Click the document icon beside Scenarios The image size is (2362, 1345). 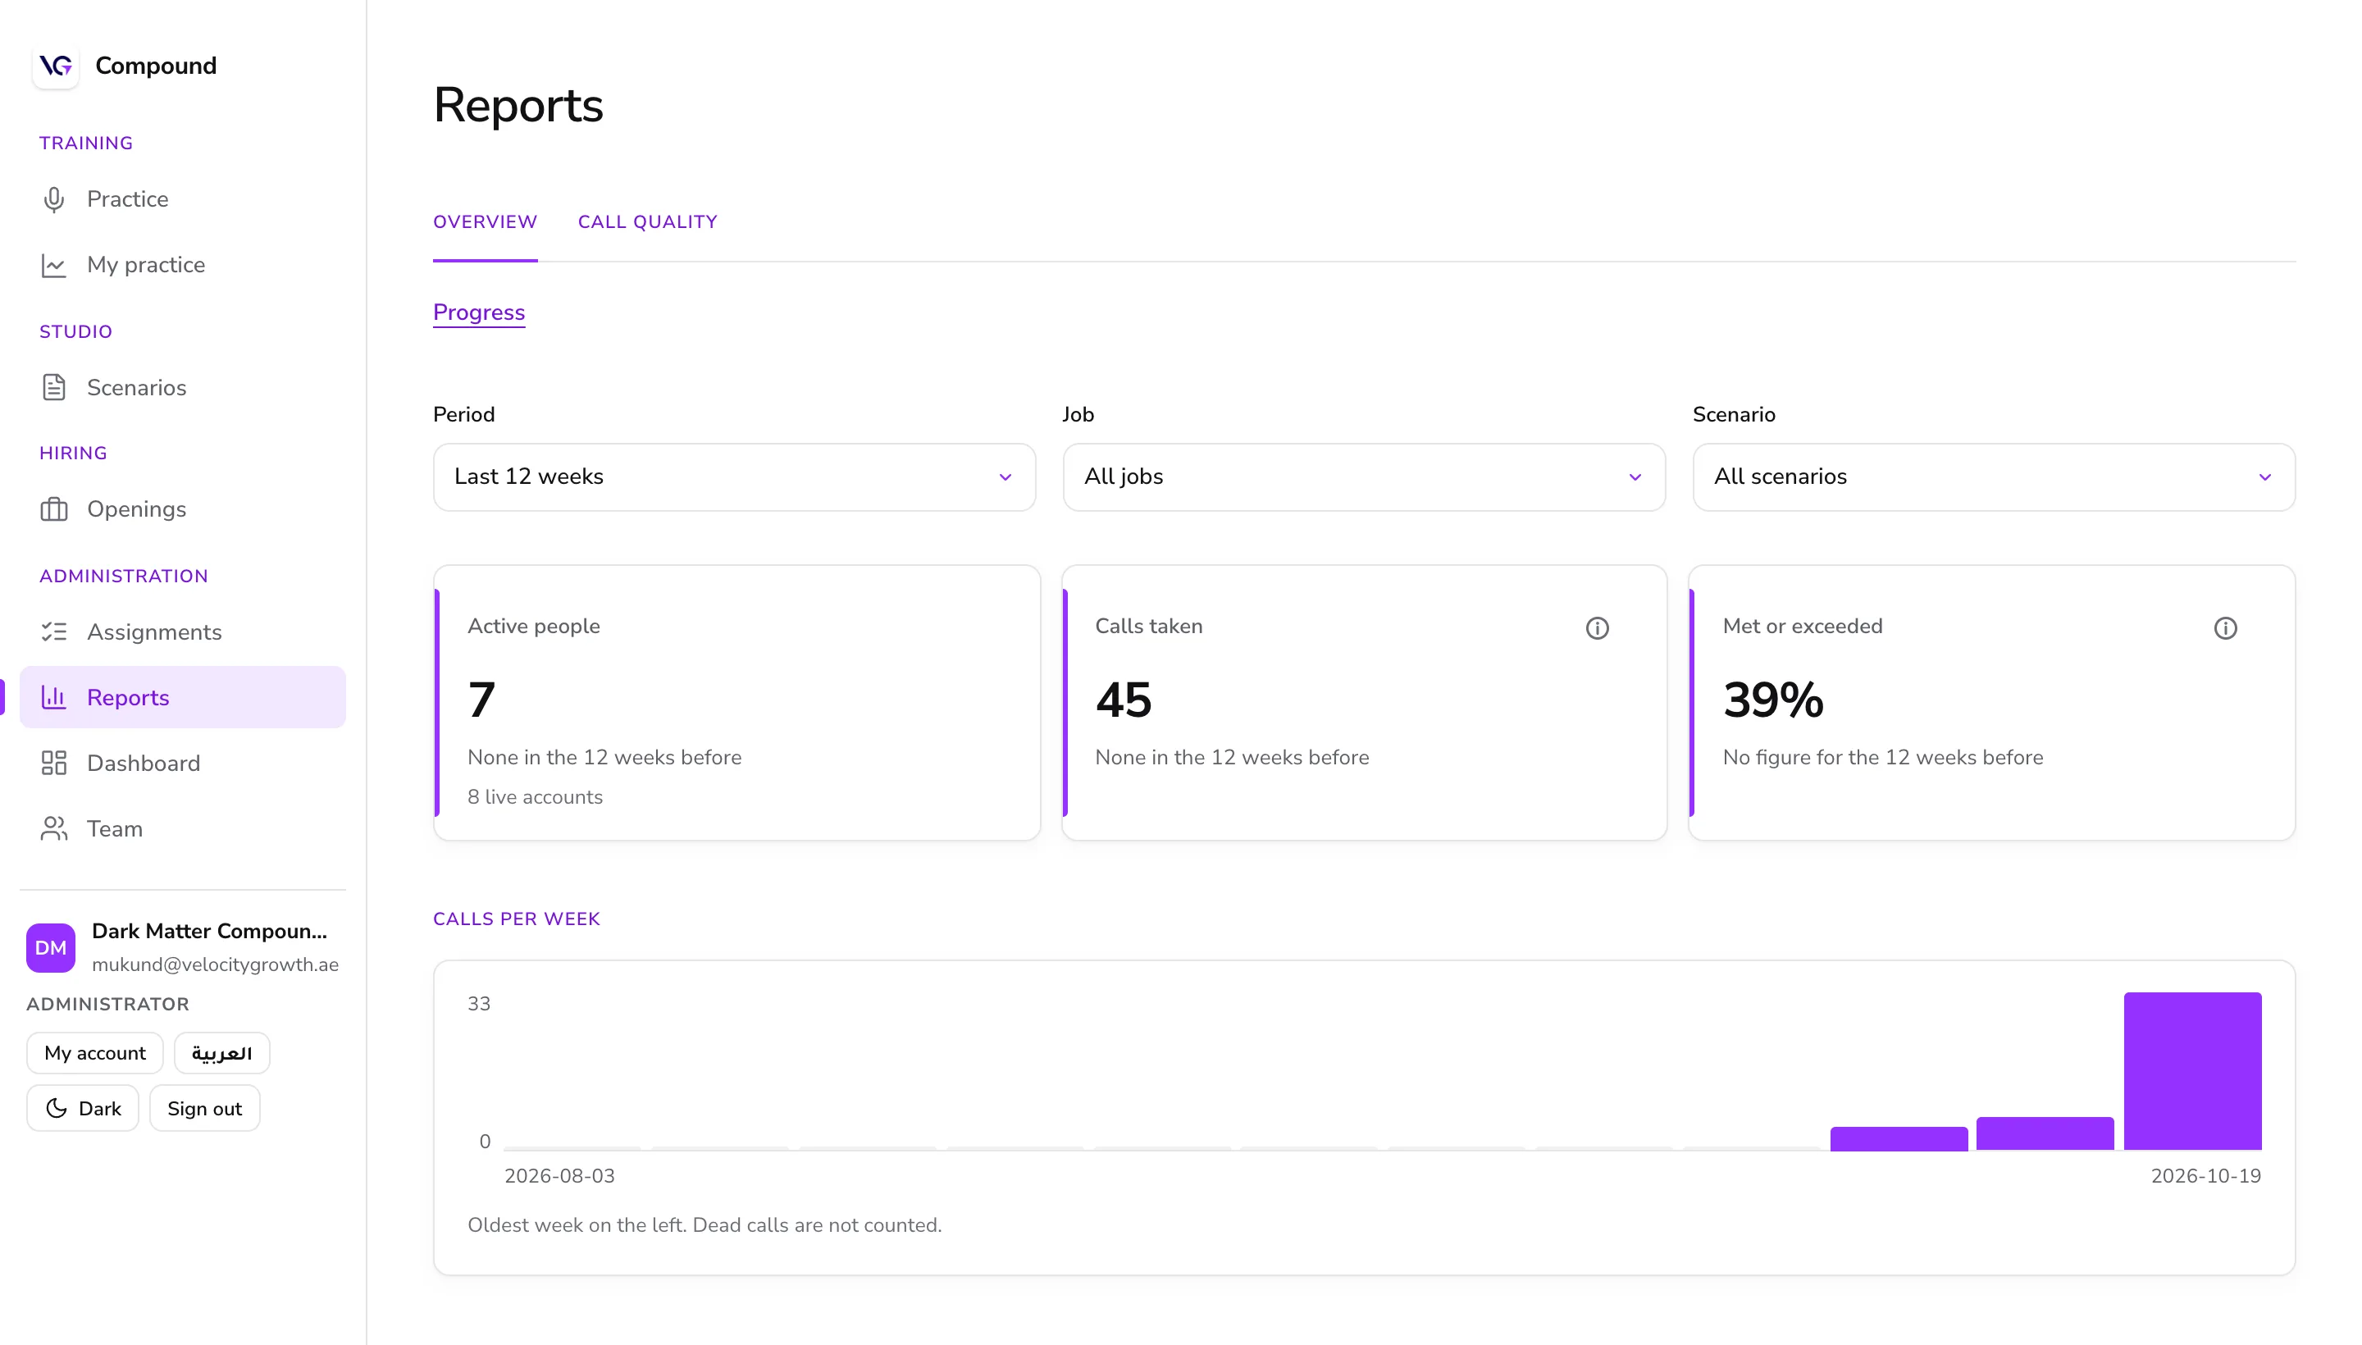click(x=53, y=388)
